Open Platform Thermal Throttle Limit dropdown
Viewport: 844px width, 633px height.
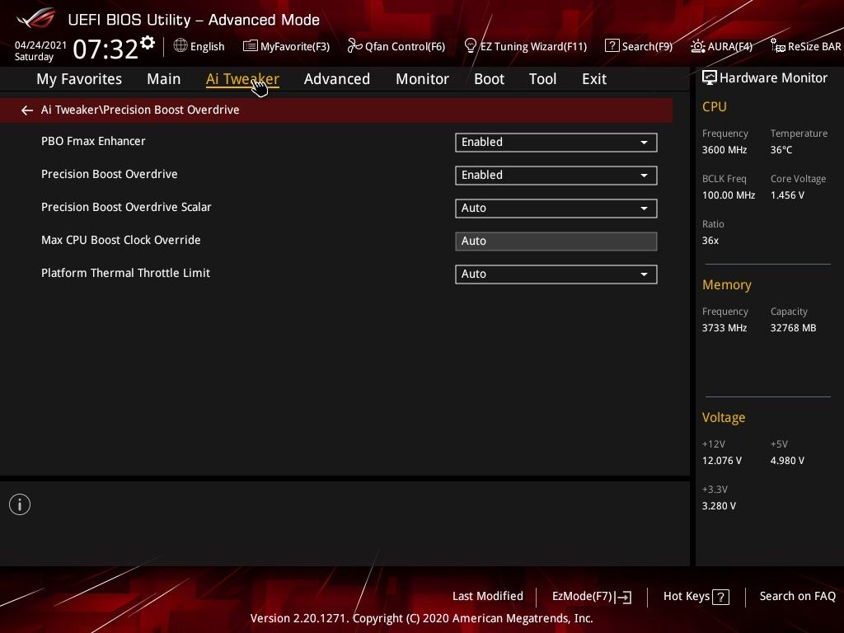[x=556, y=274]
